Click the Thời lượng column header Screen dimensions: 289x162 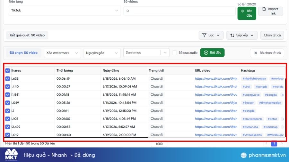click(x=65, y=70)
